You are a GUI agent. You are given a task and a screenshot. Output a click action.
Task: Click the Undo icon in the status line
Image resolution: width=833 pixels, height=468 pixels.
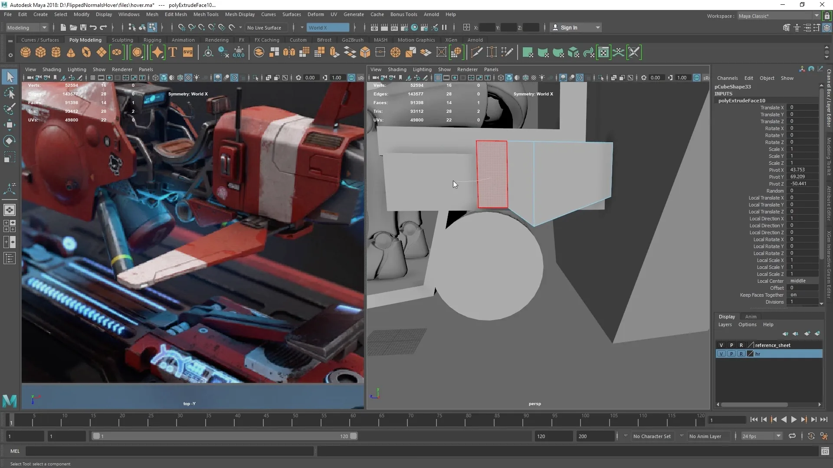click(92, 27)
